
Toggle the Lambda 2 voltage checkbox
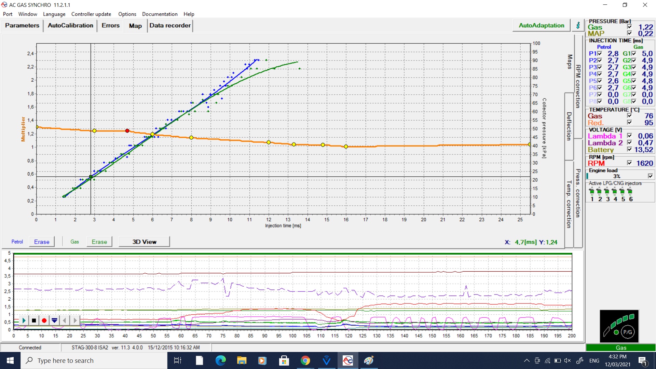[x=629, y=143]
